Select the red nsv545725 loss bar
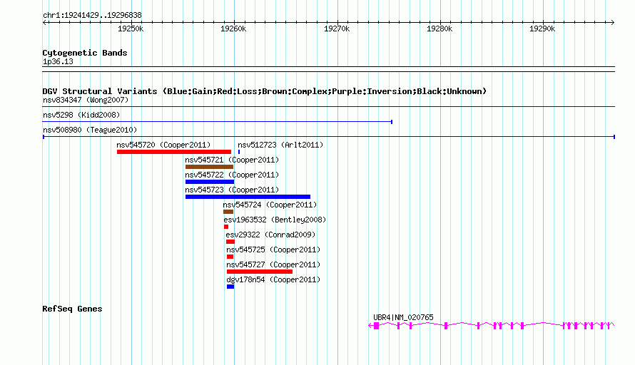635x365 pixels. coord(230,257)
